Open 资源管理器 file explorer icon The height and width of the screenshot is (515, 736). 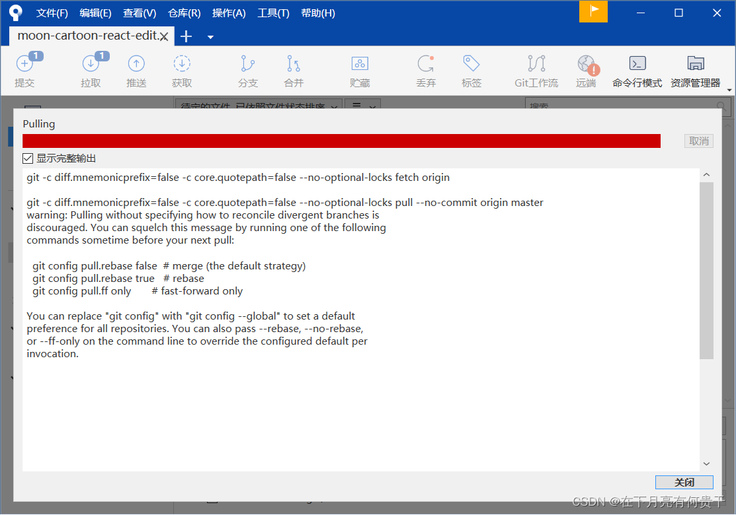695,70
